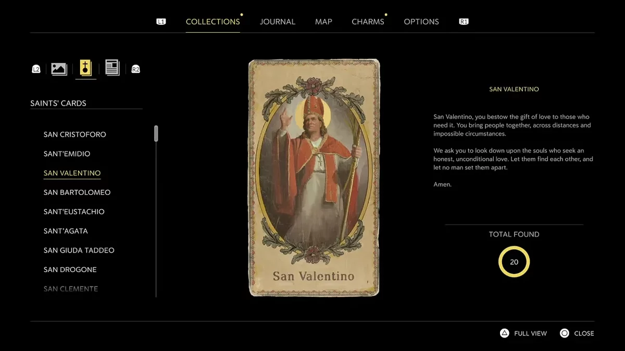Pick the Sant'Agata card entry
625x351 pixels.
tap(66, 231)
